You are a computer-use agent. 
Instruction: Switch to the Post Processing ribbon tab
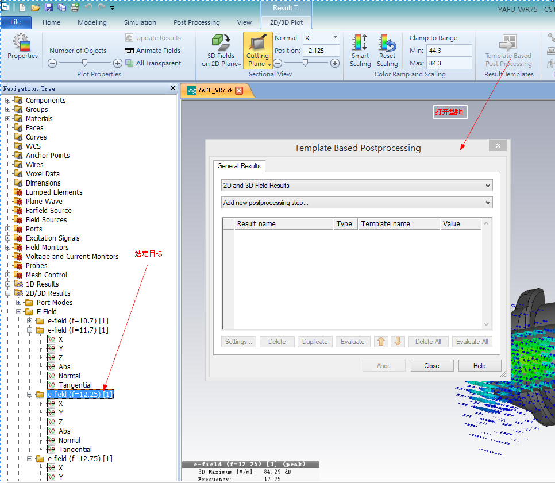[x=196, y=22]
